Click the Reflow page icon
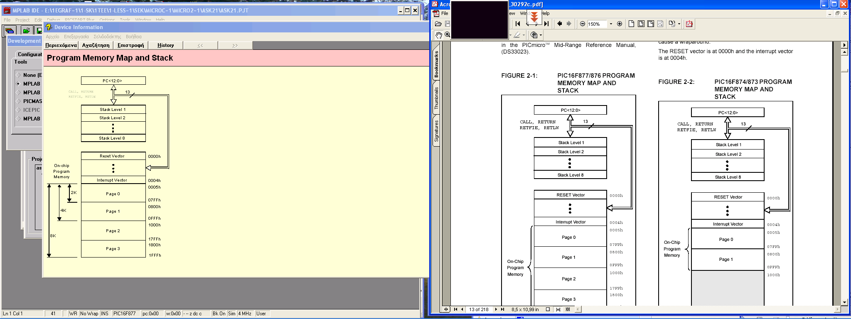Screen dimensions: 851x319 tap(660, 24)
